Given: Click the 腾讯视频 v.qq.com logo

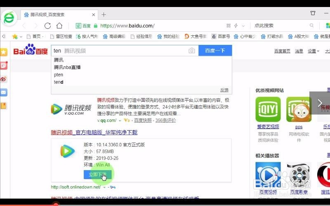Looking at the screenshot, I should (x=71, y=109).
